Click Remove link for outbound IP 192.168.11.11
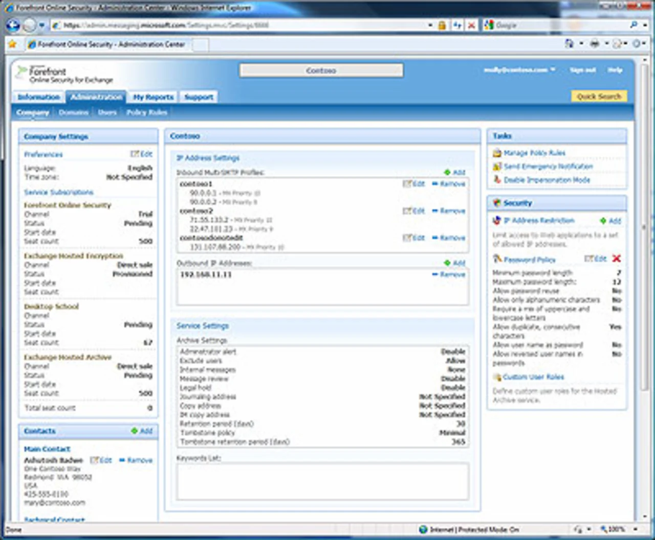Viewport: 655px width, 540px height. click(449, 275)
